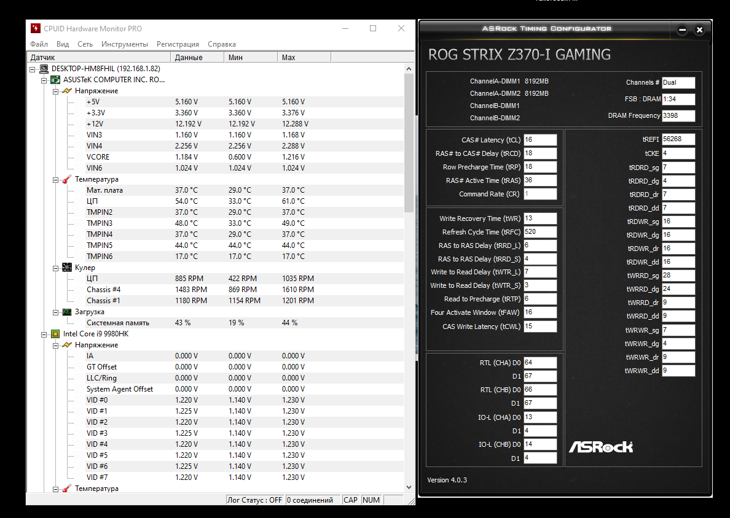730x518 pixels.
Task: Click the scrollbar up arrow in Hardware Monitor
Action: (409, 69)
